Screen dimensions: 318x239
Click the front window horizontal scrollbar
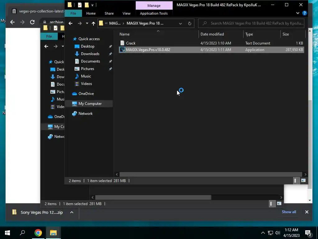tap(211, 174)
